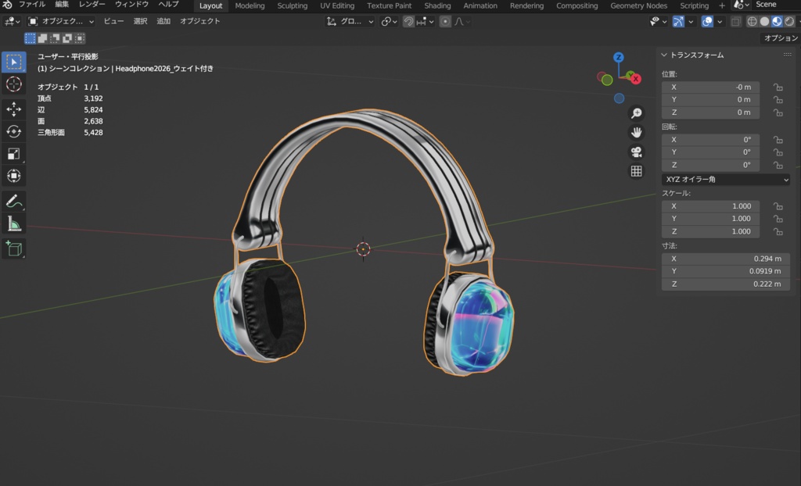Image resolution: width=801 pixels, height=486 pixels.
Task: Select the Measure tool
Action: point(14,223)
